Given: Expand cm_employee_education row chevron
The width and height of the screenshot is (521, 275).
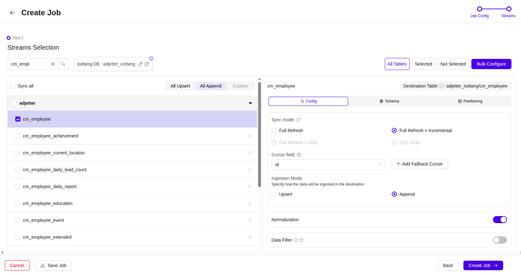Looking at the screenshot, I should 250,203.
